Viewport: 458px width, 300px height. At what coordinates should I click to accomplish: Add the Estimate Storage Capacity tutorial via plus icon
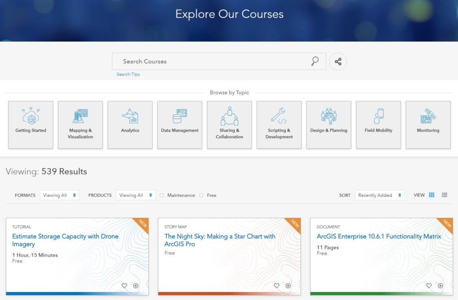(136, 286)
